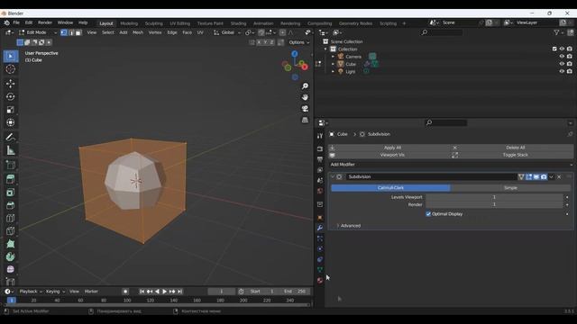Open the Playback dropdown in timeline
The image size is (577, 324).
click(x=31, y=292)
